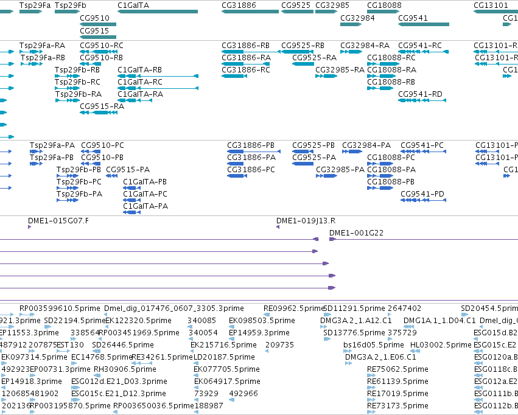Click the CG32985-PA protein label
This screenshot has width=518, height=415.
340,170
